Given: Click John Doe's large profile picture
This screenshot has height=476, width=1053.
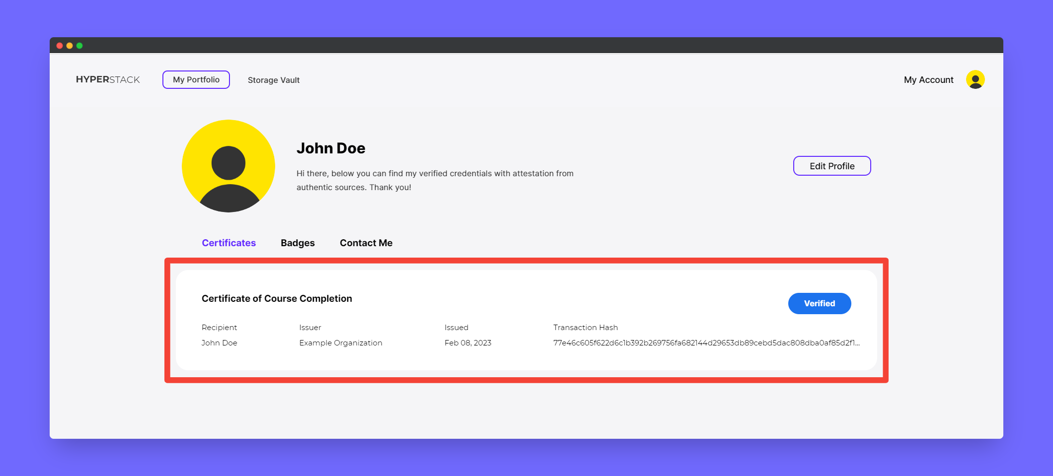Looking at the screenshot, I should pyautogui.click(x=228, y=166).
